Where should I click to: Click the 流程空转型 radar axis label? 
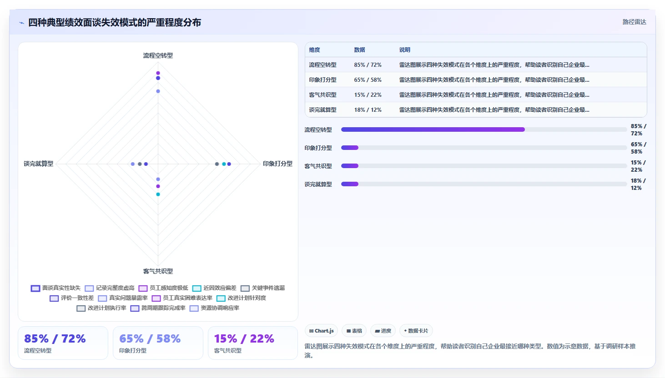coord(158,55)
